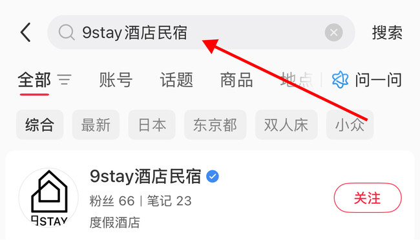Enable the 日本 filter chip
This screenshot has width=420, height=240.
[152, 125]
